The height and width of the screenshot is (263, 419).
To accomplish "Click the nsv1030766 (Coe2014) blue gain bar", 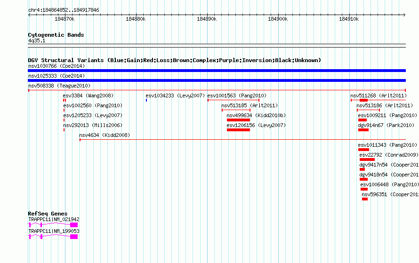I will pyautogui.click(x=217, y=71).
